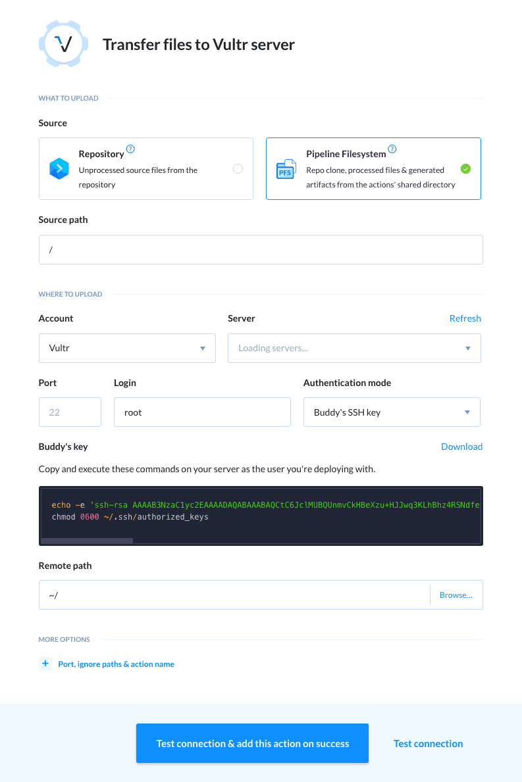Expand Port, ignore paths & action name

(x=116, y=664)
